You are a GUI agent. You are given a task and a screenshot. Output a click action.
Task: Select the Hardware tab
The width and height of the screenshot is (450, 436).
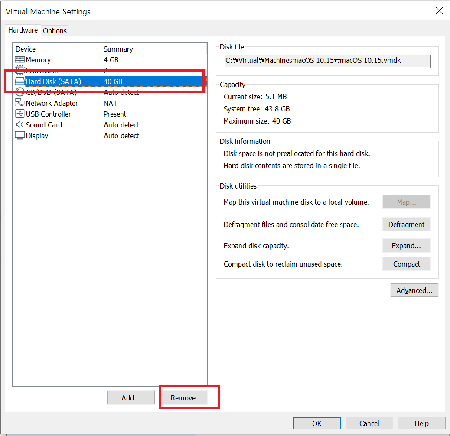23,30
